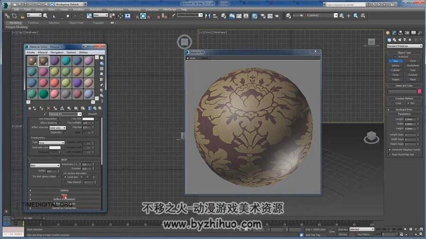This screenshot has width=426, height=239.
Task: Click the white Back-side color swatch
Action: (x=55, y=147)
